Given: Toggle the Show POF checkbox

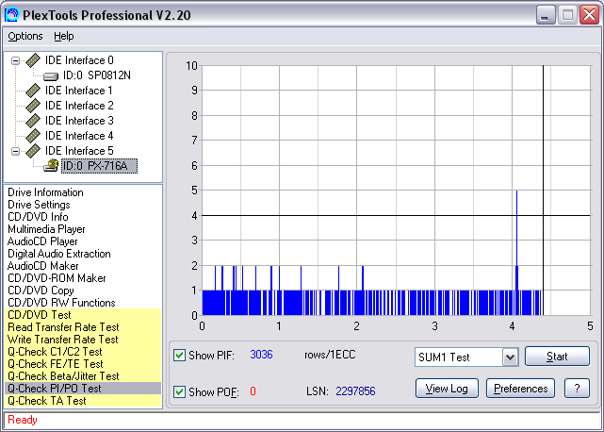Looking at the screenshot, I should coord(179,391).
